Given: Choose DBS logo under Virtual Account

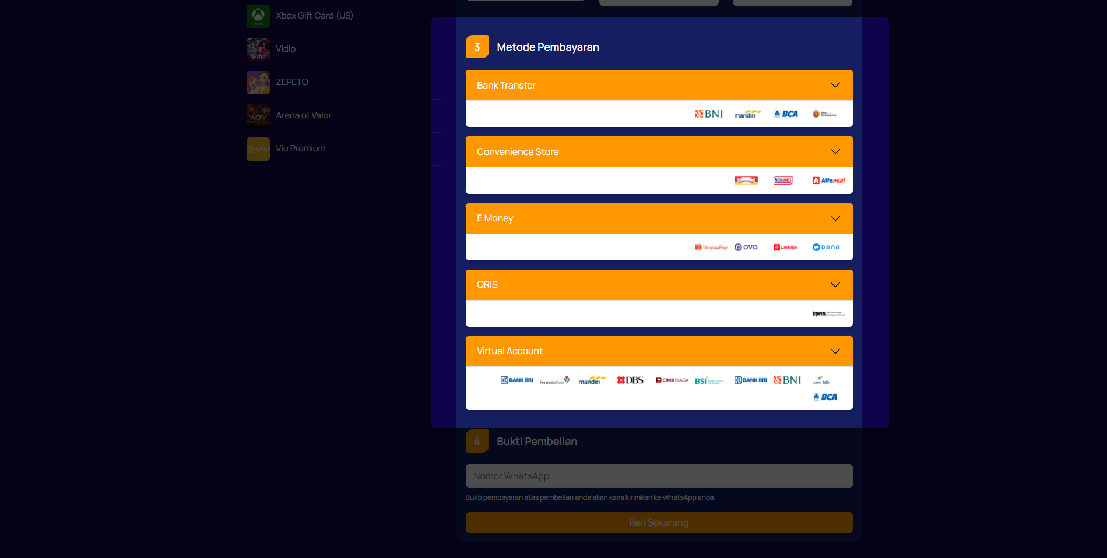Looking at the screenshot, I should 630,380.
